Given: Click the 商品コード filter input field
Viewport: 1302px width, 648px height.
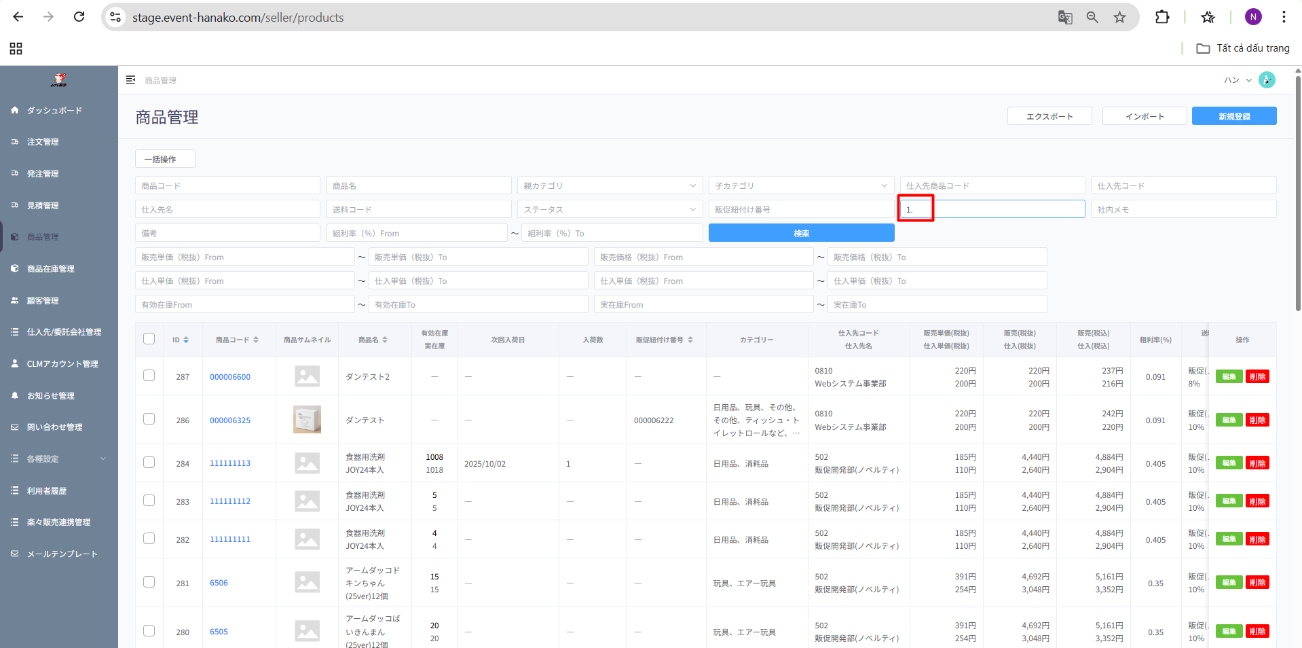Looking at the screenshot, I should [227, 185].
